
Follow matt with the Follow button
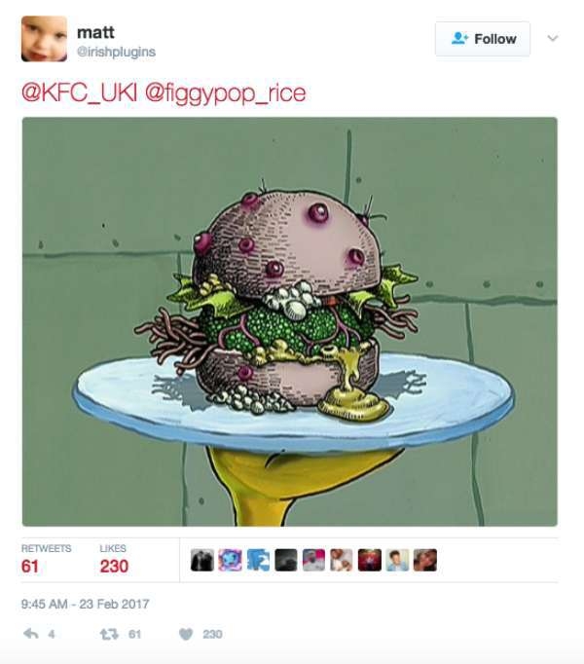point(483,39)
